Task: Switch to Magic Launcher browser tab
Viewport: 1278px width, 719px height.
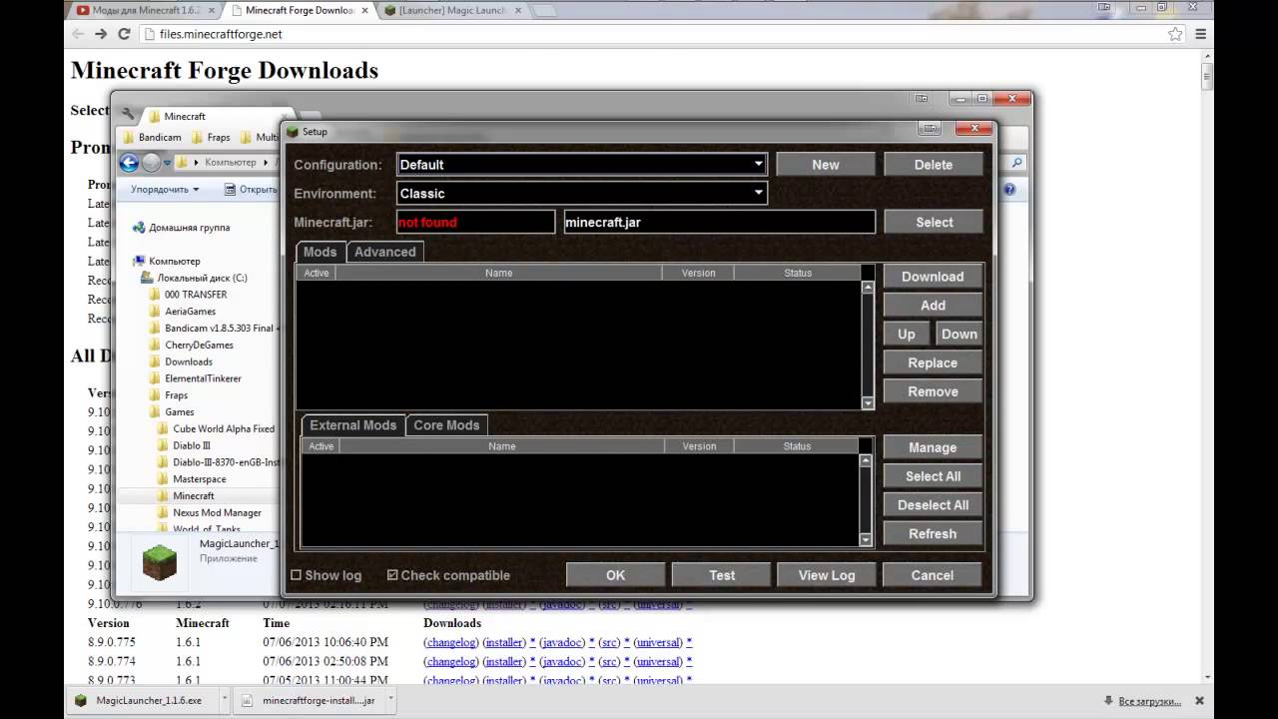Action: [x=453, y=11]
